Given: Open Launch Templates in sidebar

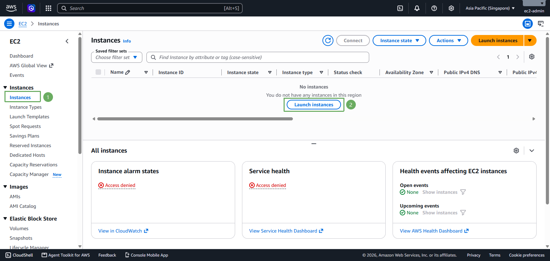Looking at the screenshot, I should (x=29, y=117).
